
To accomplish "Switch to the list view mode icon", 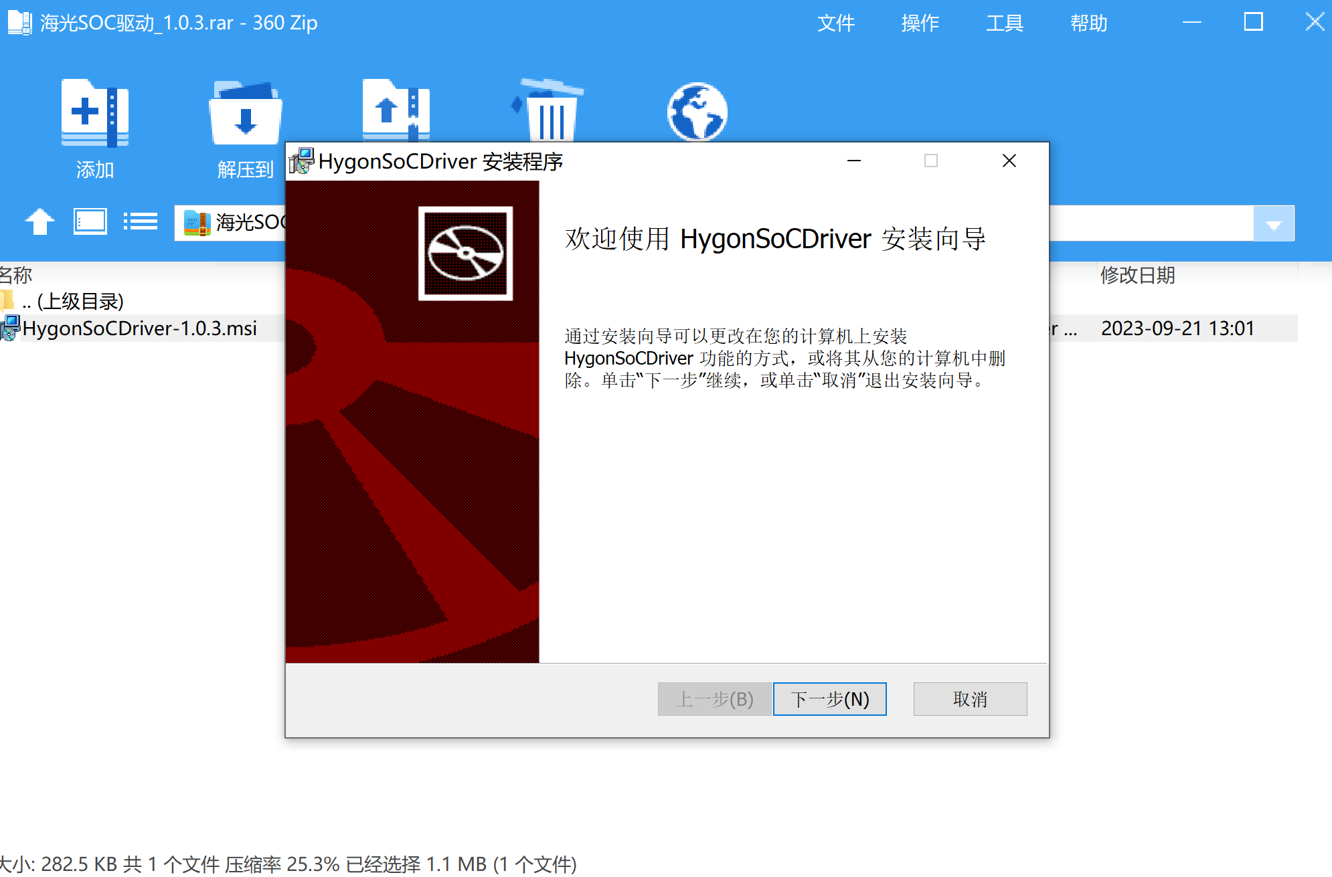I will click(x=141, y=221).
